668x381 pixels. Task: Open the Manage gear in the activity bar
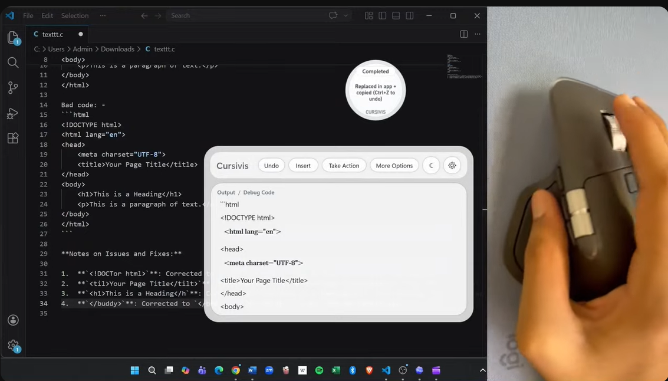pos(13,346)
